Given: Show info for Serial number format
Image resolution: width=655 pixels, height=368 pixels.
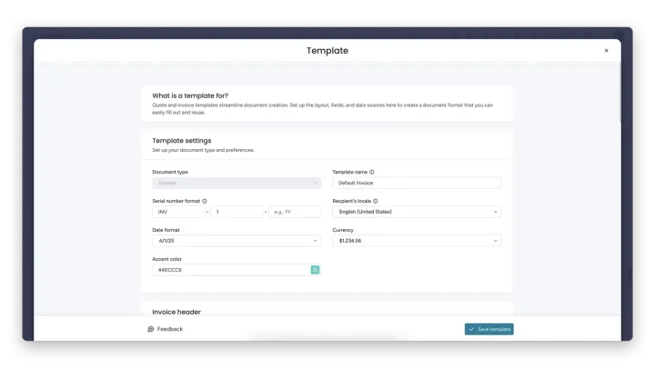Looking at the screenshot, I should coord(205,201).
